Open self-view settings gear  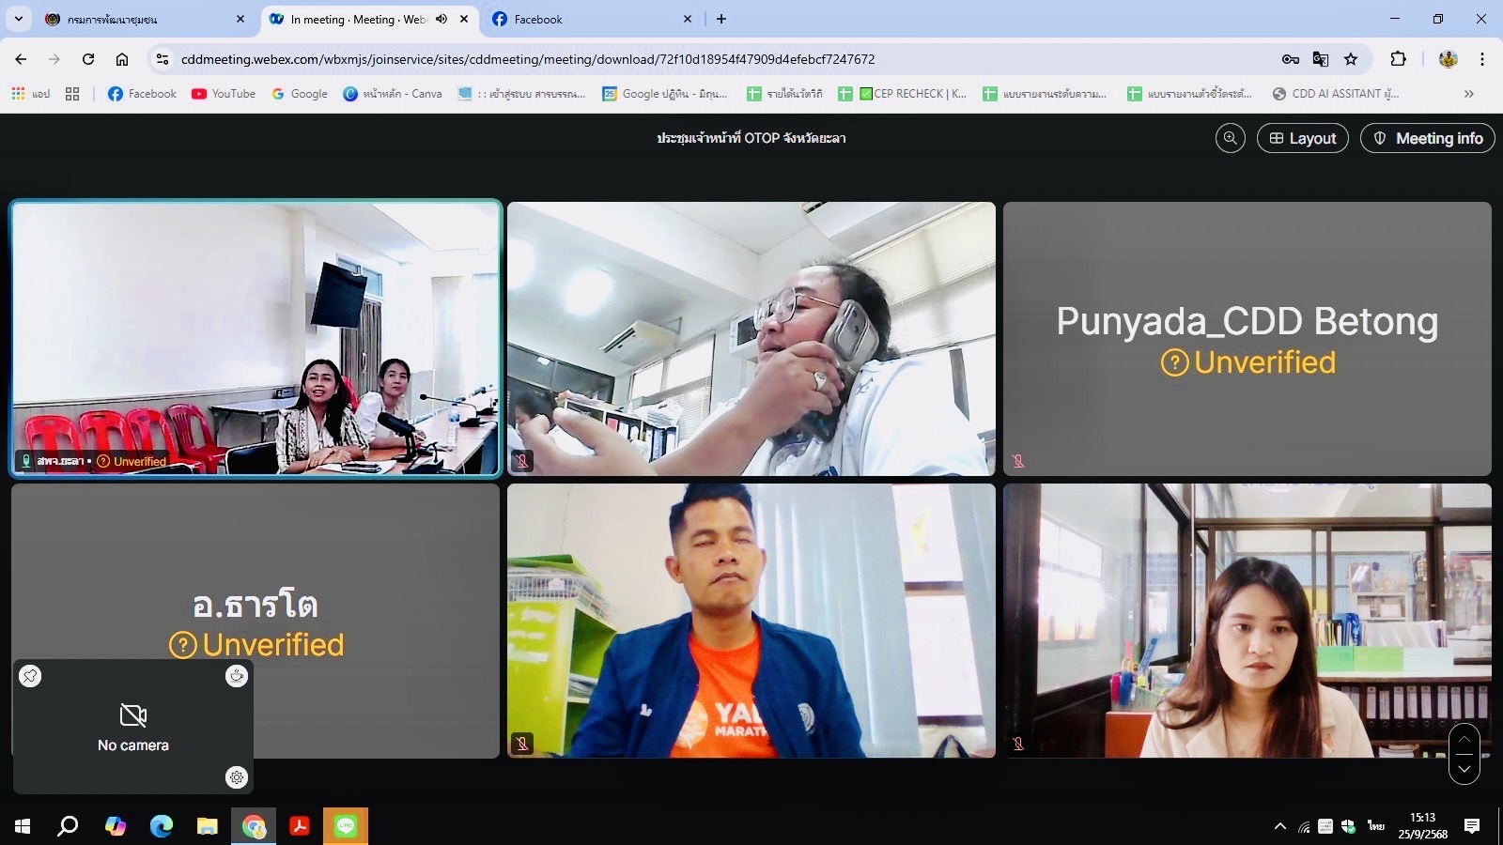[x=237, y=777]
